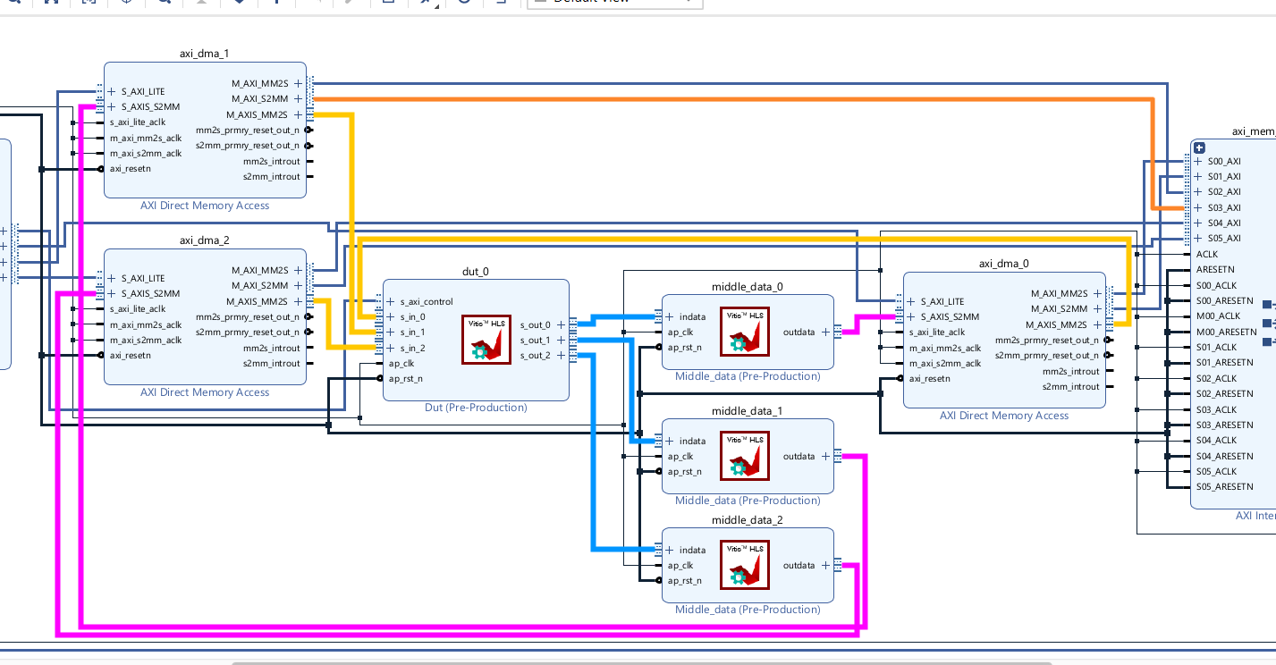
Task: Expand s_out_1 interface on dut_0
Action: click(561, 340)
